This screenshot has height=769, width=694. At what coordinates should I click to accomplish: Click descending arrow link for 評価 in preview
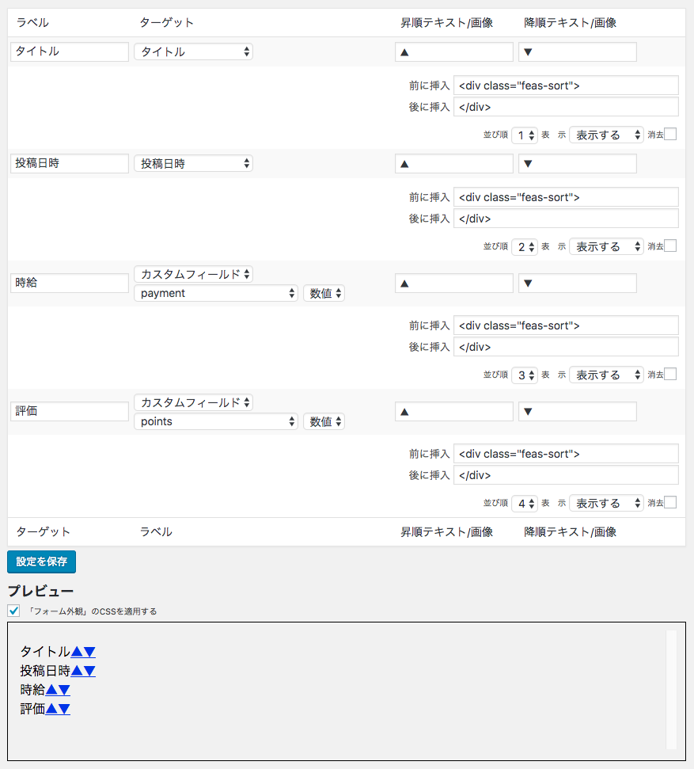coord(64,709)
